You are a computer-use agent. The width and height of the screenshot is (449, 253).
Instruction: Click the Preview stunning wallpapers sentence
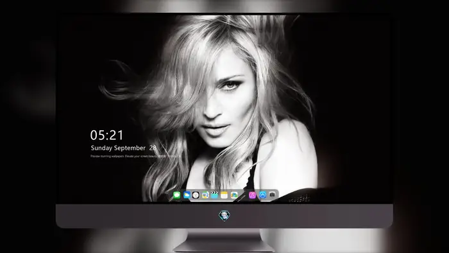[x=107, y=157]
